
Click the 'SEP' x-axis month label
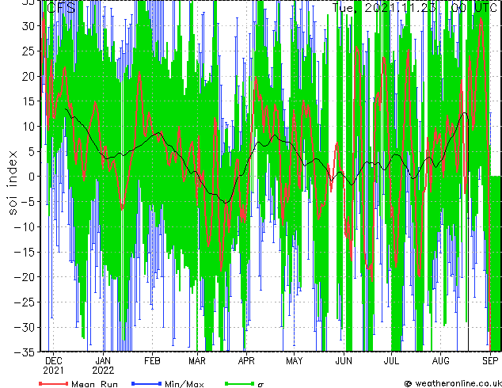490,361
